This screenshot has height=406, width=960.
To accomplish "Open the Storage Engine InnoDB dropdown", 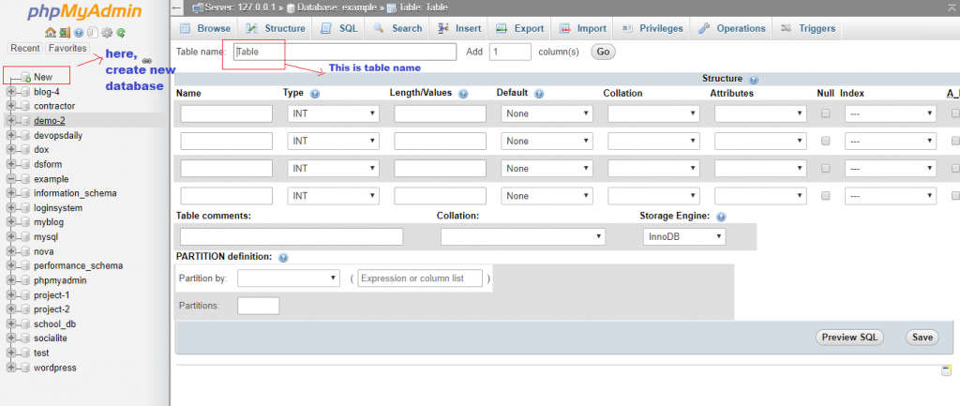I will (683, 237).
